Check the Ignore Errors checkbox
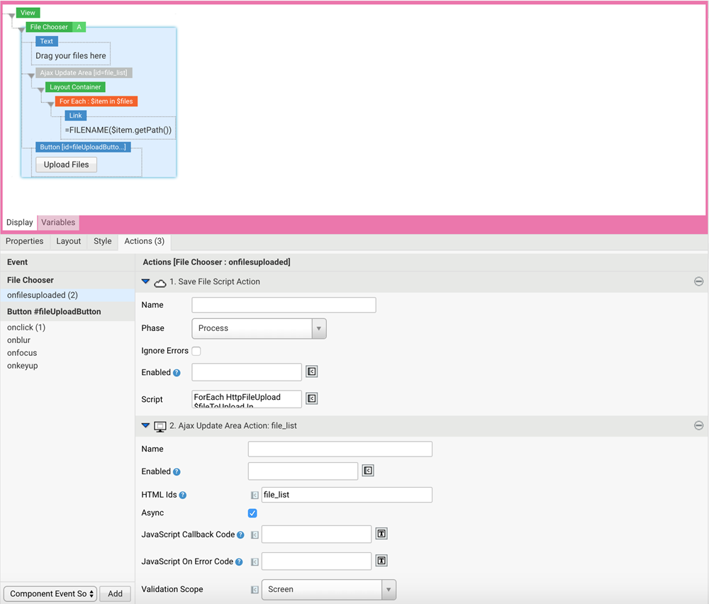Image resolution: width=709 pixels, height=604 pixels. [196, 350]
